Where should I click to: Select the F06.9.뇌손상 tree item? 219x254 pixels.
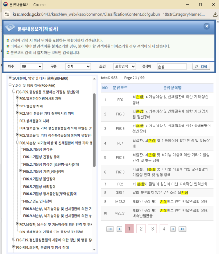click(58, 216)
